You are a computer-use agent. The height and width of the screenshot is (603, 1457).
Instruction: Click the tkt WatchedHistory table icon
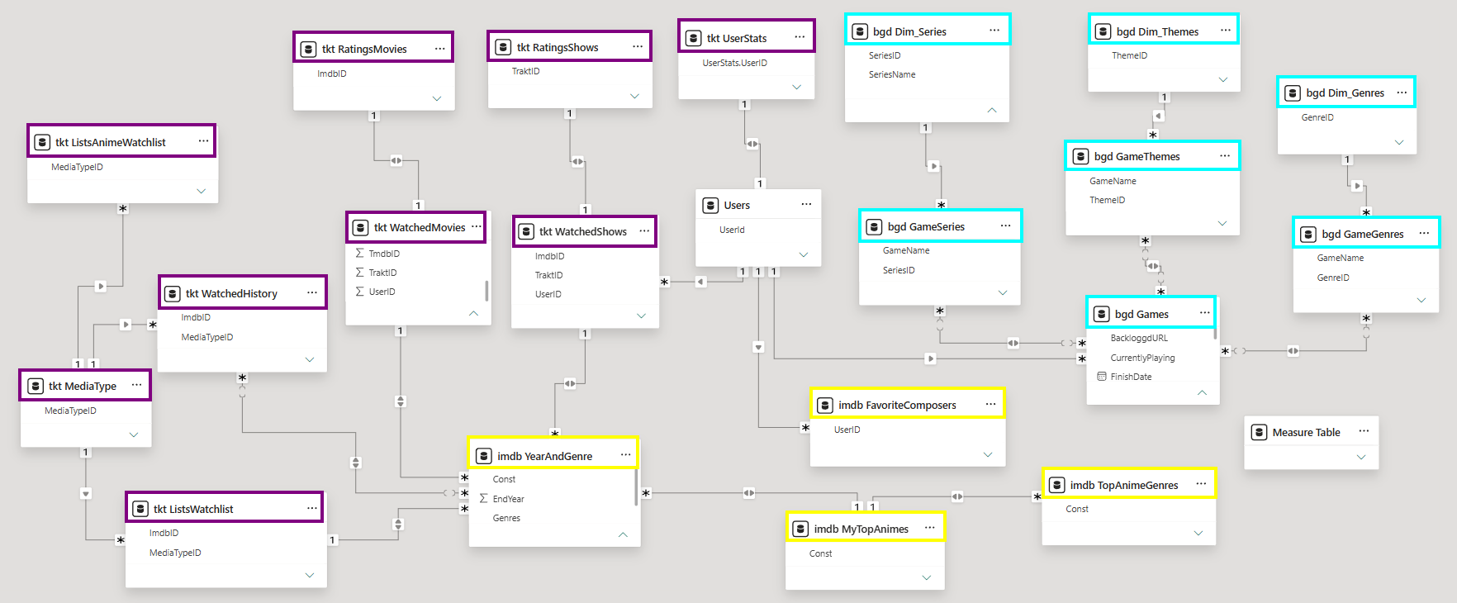coord(173,293)
